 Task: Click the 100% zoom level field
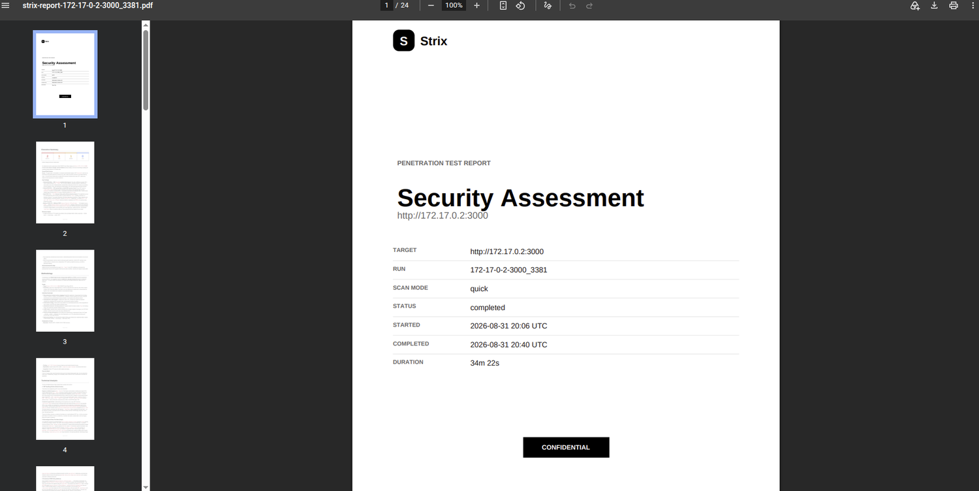tap(454, 5)
